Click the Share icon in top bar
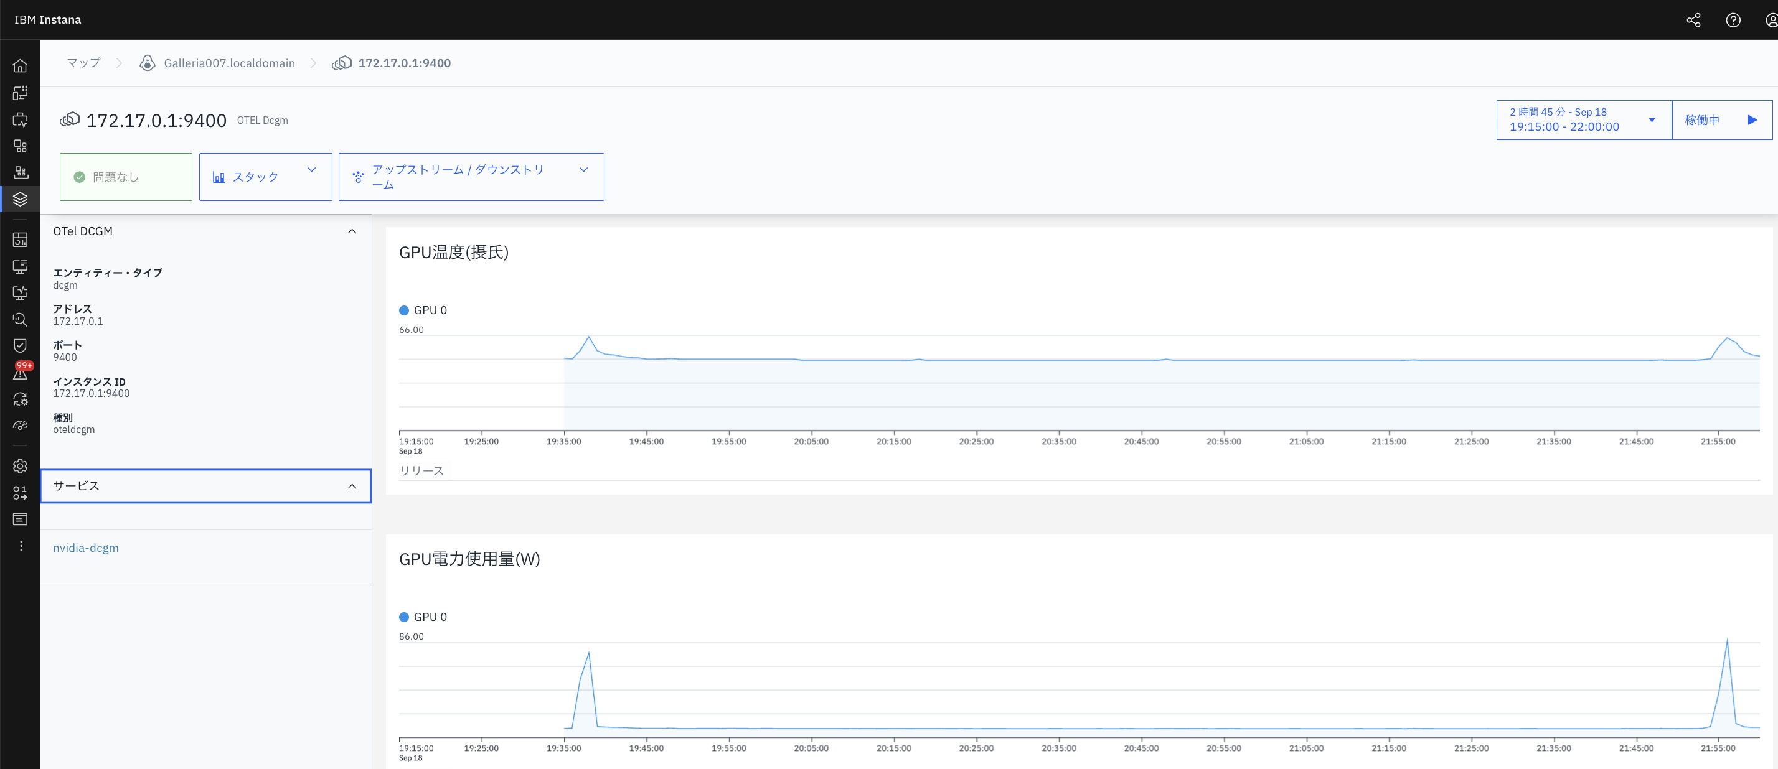 click(x=1694, y=19)
